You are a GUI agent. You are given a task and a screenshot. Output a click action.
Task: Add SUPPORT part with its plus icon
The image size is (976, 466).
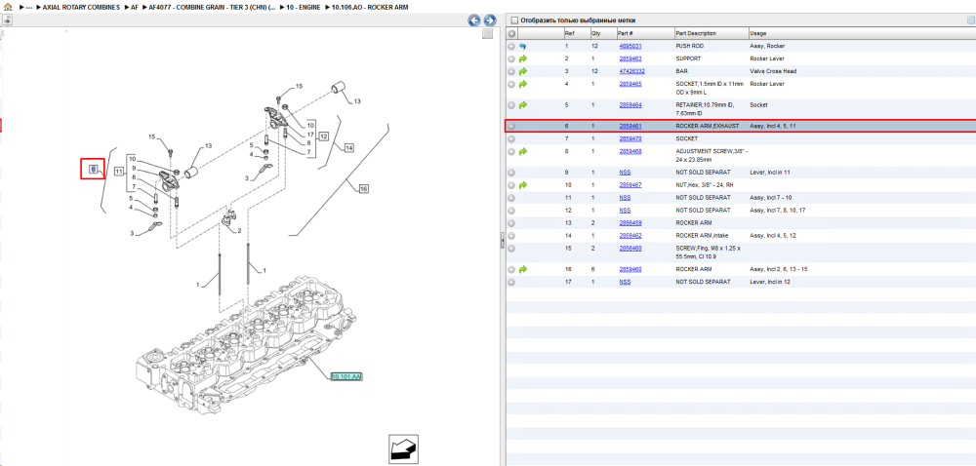click(x=511, y=58)
